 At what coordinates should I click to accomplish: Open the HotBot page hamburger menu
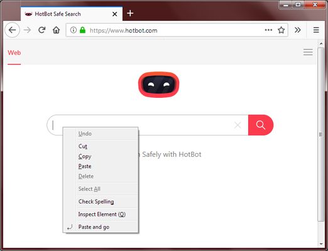(x=308, y=52)
